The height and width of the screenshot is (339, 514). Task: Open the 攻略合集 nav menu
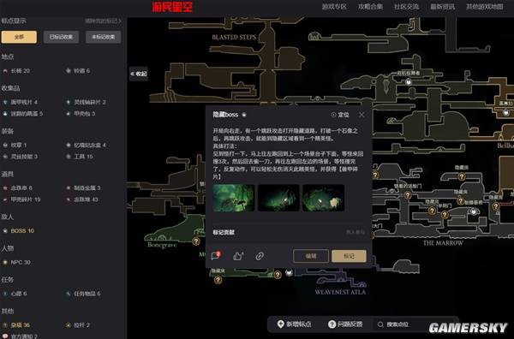click(x=370, y=7)
